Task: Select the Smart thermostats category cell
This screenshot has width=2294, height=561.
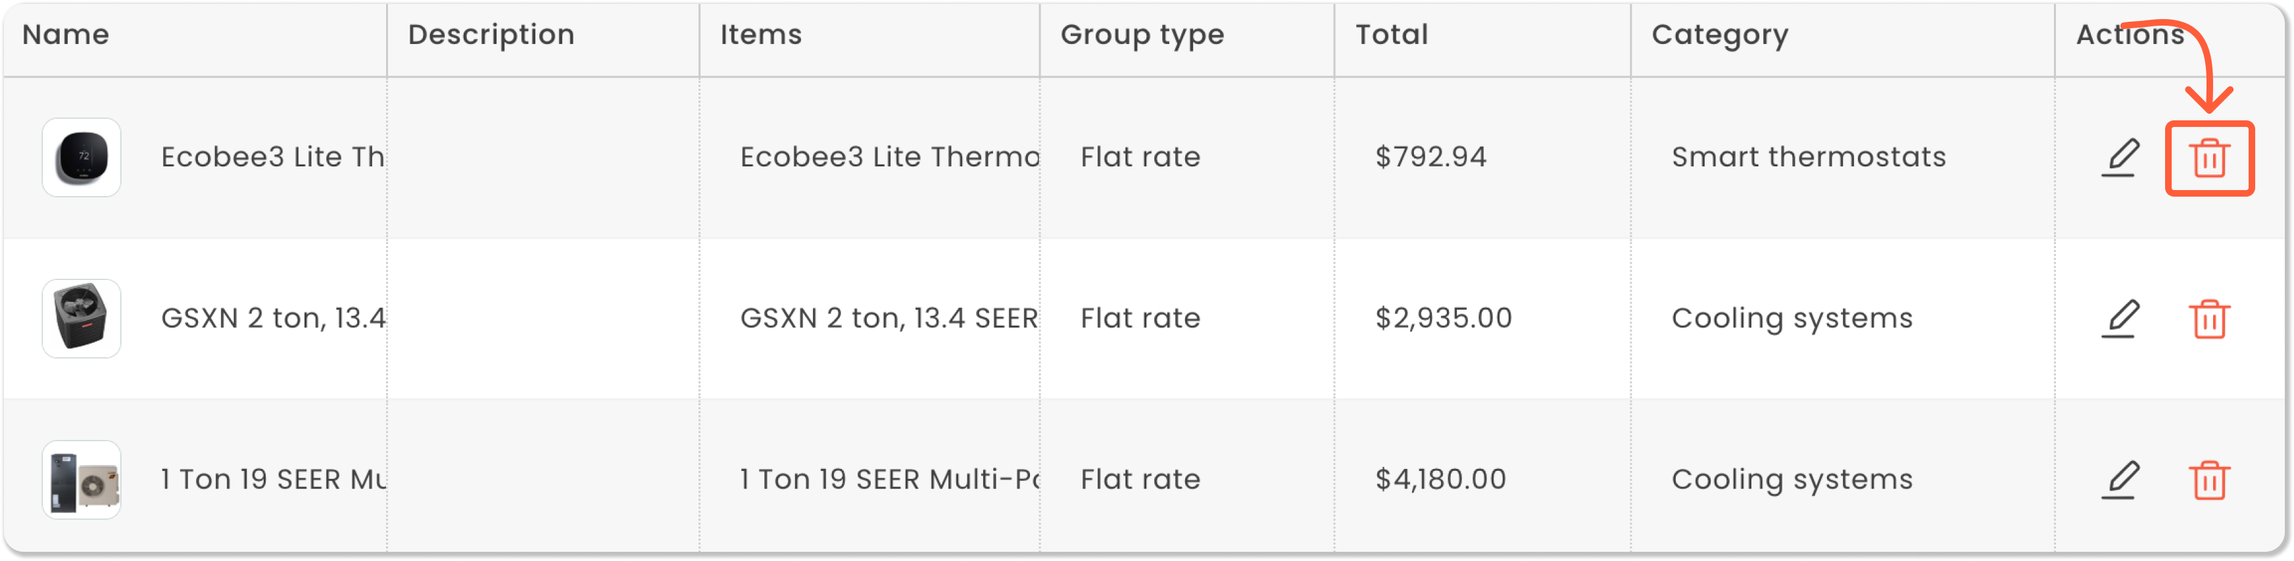Action: (x=1808, y=158)
